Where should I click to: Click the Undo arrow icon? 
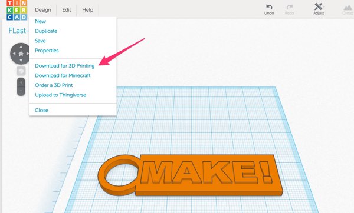pos(269,7)
